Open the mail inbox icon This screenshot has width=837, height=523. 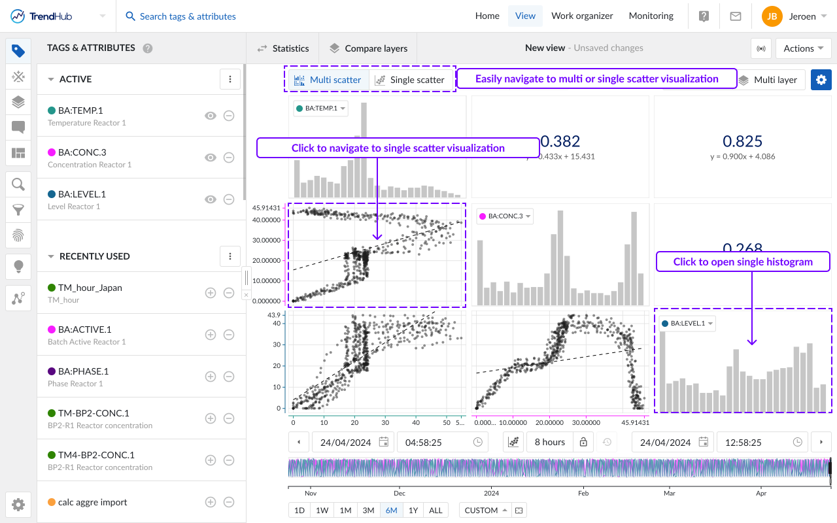736,16
